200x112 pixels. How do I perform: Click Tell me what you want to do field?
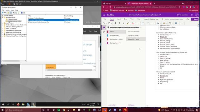[174, 19]
